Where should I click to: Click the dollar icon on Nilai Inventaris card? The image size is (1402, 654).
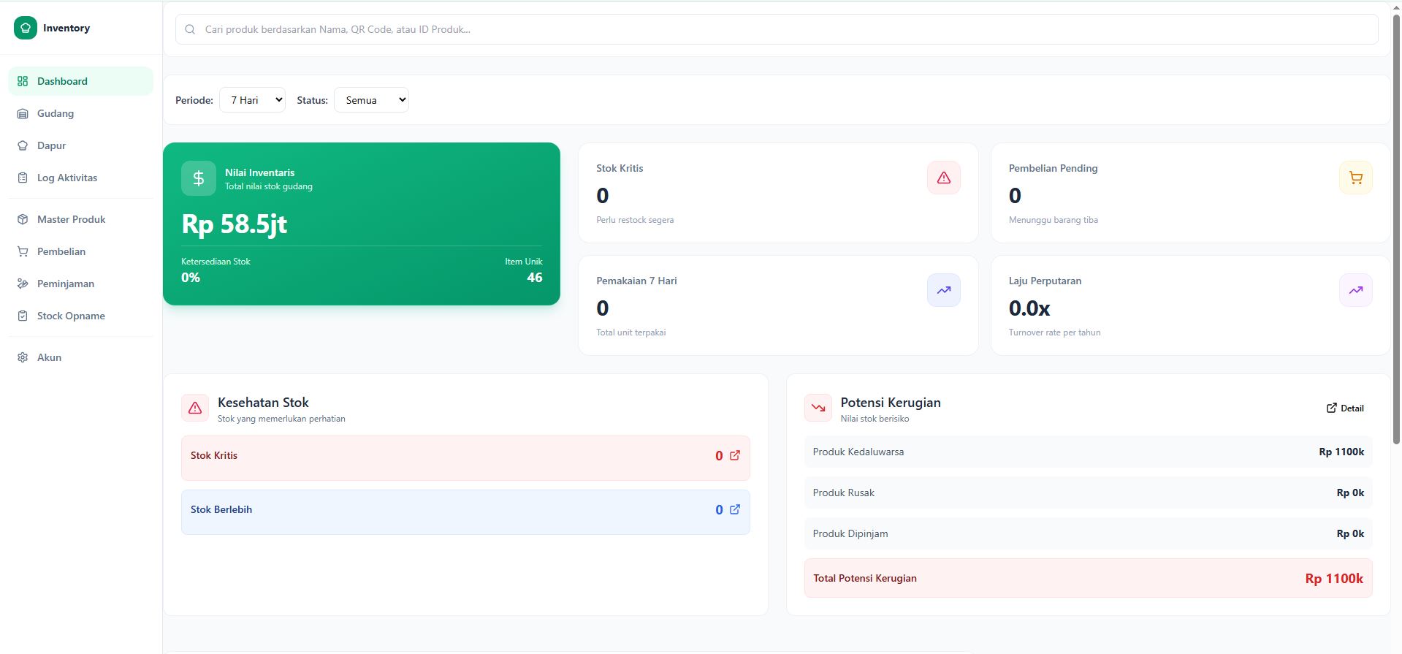(x=199, y=178)
